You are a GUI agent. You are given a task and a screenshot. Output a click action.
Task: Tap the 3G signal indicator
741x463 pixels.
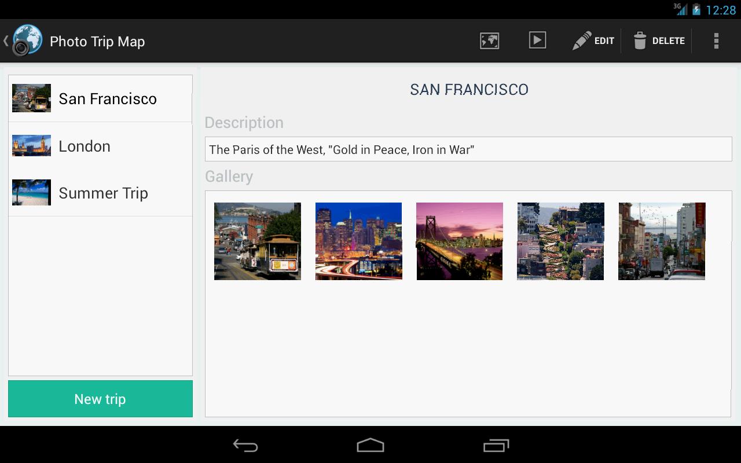point(680,9)
